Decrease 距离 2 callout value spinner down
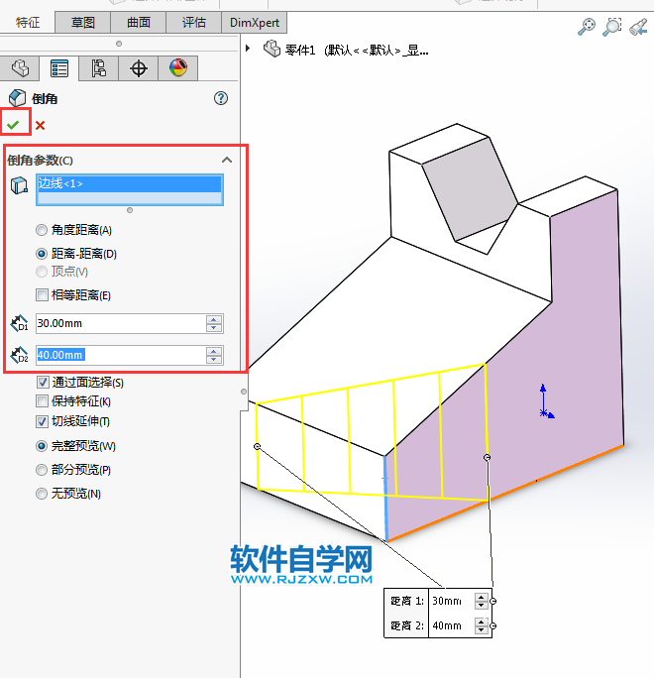 pyautogui.click(x=482, y=629)
